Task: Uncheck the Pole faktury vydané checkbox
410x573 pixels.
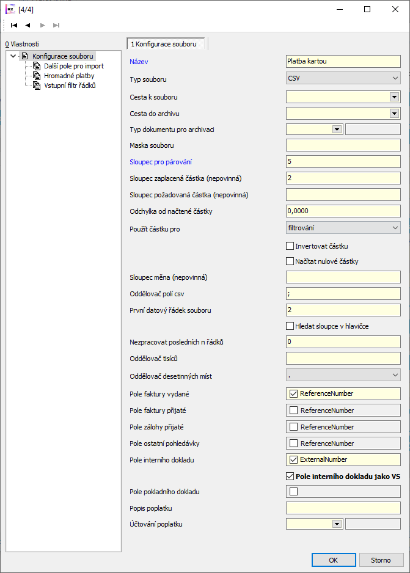Action: click(x=293, y=393)
